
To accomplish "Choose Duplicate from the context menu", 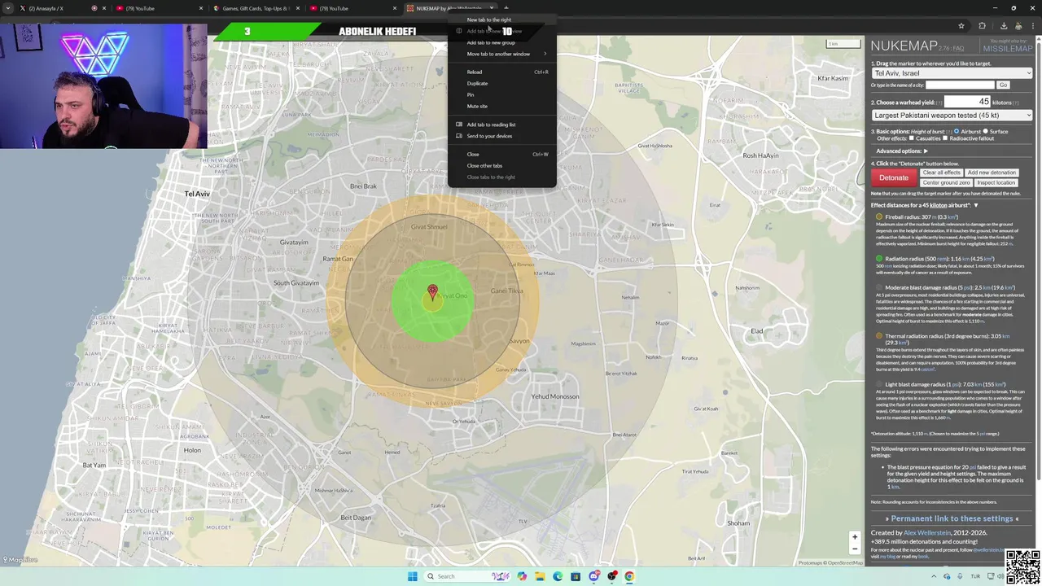I will coord(501,83).
